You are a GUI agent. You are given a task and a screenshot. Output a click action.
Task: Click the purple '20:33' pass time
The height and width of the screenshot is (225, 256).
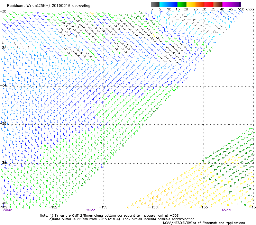coord(91,210)
